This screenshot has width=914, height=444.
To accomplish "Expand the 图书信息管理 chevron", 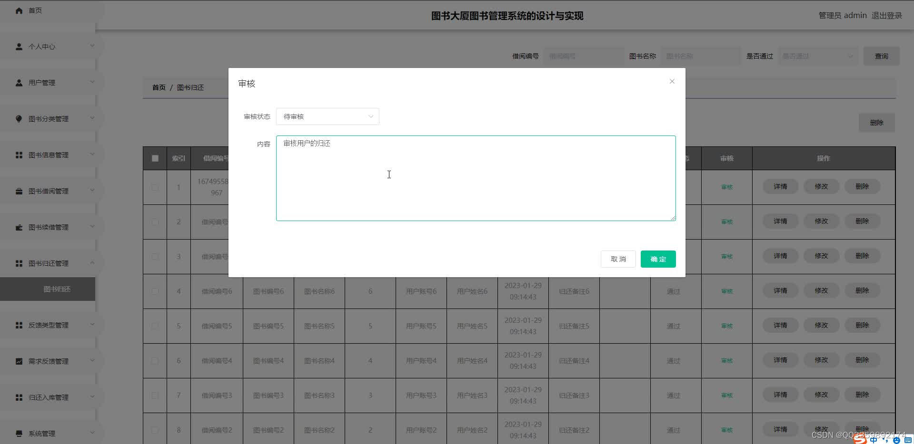I will pos(92,154).
